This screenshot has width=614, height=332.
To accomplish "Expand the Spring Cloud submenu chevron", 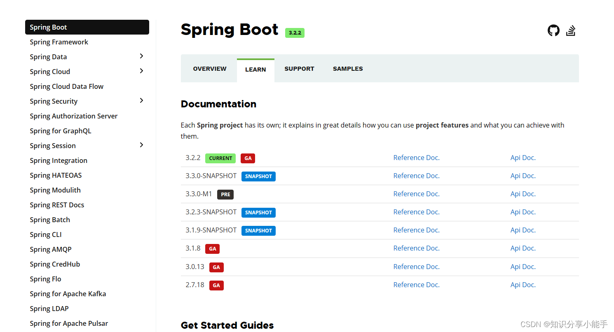I will pos(141,71).
